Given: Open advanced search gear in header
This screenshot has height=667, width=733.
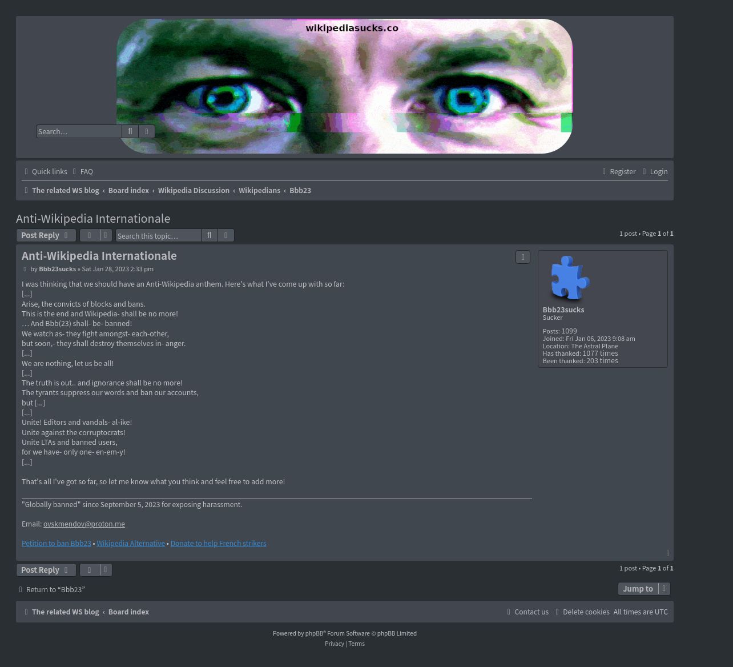Looking at the screenshot, I should point(147,131).
